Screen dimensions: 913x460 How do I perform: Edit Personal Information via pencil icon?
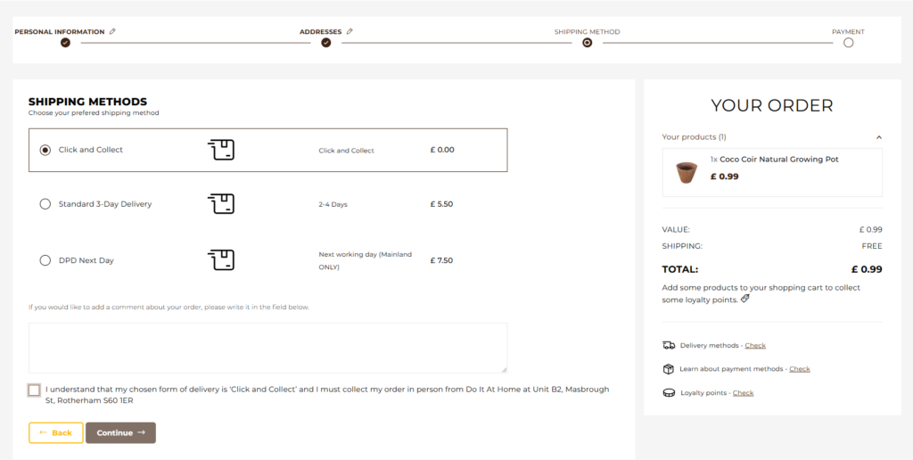click(x=112, y=31)
